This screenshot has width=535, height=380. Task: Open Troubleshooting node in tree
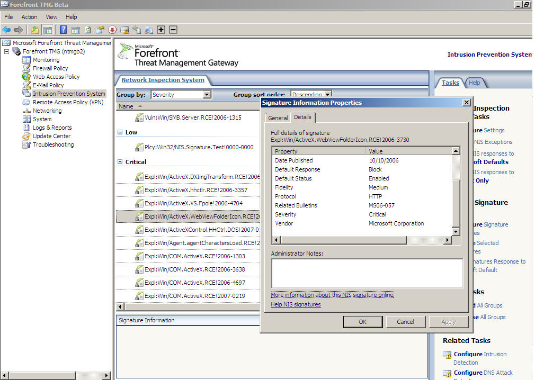pos(53,144)
